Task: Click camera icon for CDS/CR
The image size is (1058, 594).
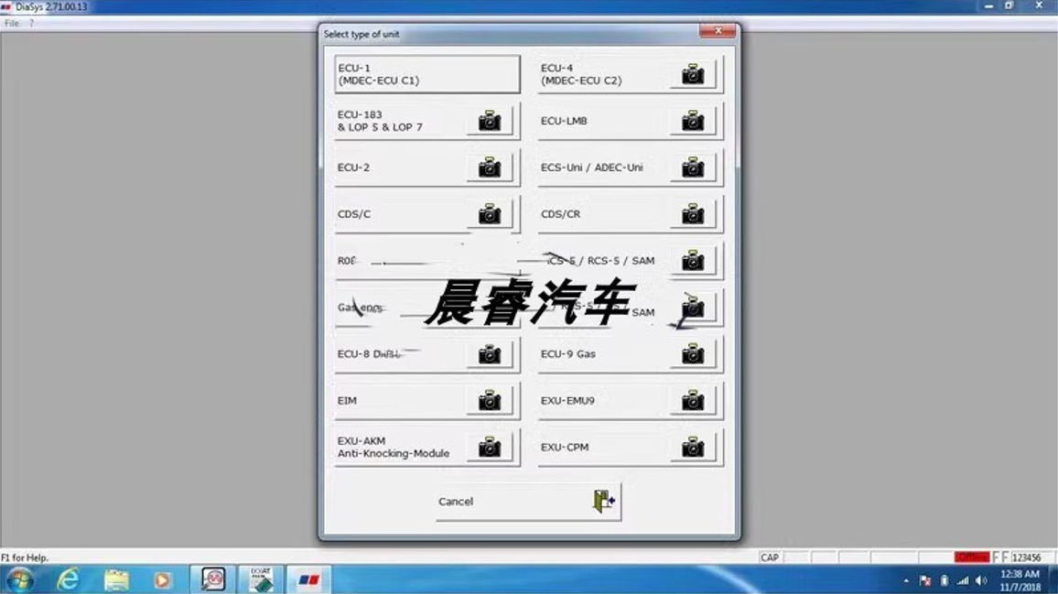Action: tap(693, 214)
